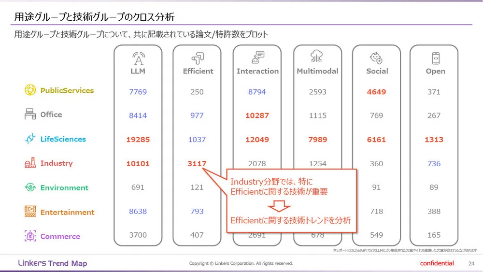The width and height of the screenshot is (483, 272).
Task: Click the LLM column header text
Action: (x=138, y=71)
